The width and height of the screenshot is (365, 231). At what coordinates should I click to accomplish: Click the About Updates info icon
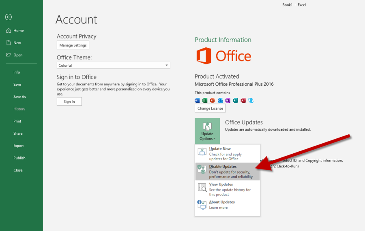coord(202,205)
